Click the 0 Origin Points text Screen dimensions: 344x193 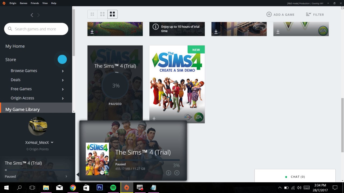pos(38,149)
